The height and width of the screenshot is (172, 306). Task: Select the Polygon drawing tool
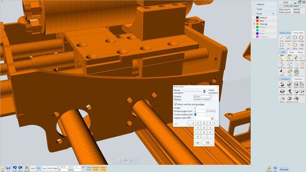[301, 38]
